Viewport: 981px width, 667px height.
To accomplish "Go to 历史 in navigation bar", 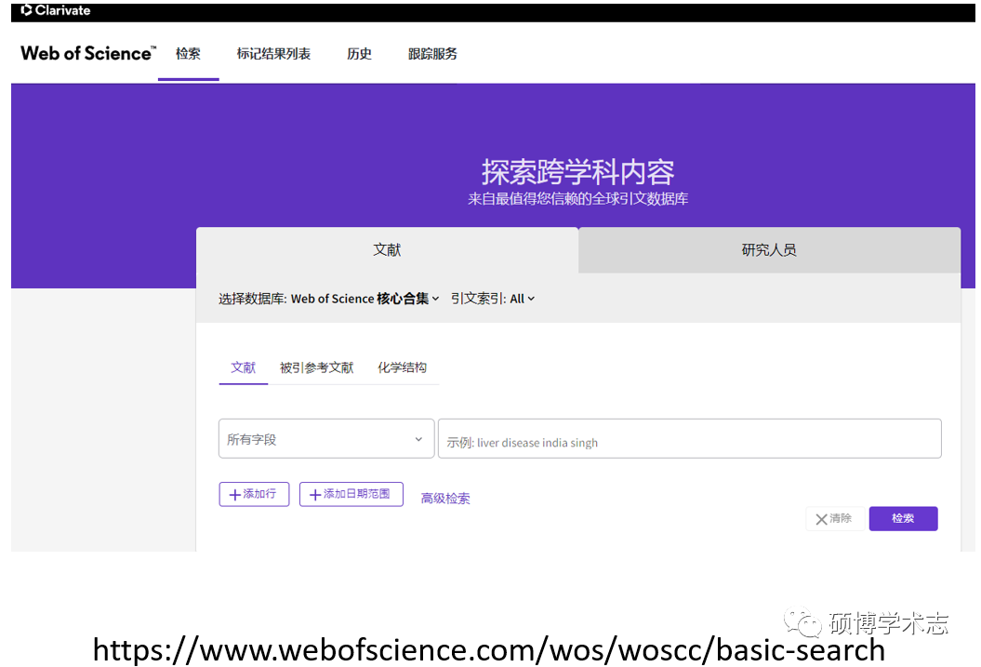I will pyautogui.click(x=359, y=54).
